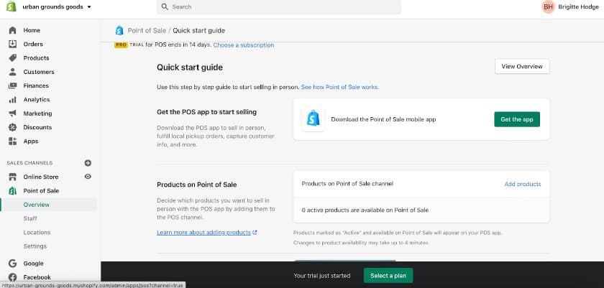Viewport: 604px width, 288px height.
Task: Open Home via house icon
Action: point(13,30)
